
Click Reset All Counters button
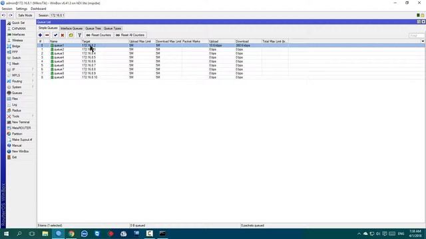tap(130, 35)
